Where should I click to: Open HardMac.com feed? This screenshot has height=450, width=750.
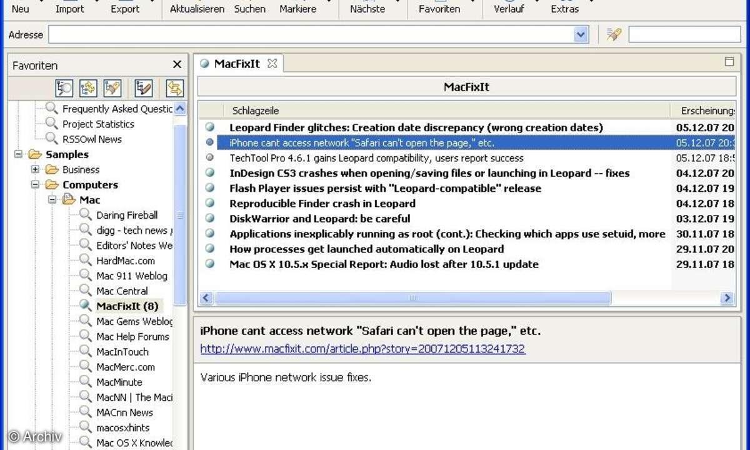(125, 261)
